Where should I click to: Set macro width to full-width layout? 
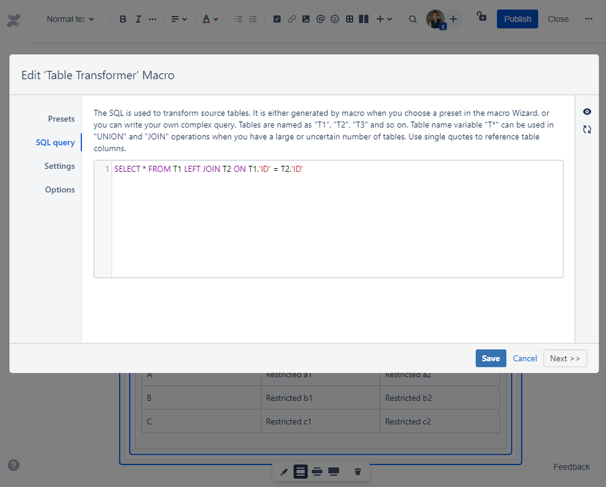click(x=333, y=472)
